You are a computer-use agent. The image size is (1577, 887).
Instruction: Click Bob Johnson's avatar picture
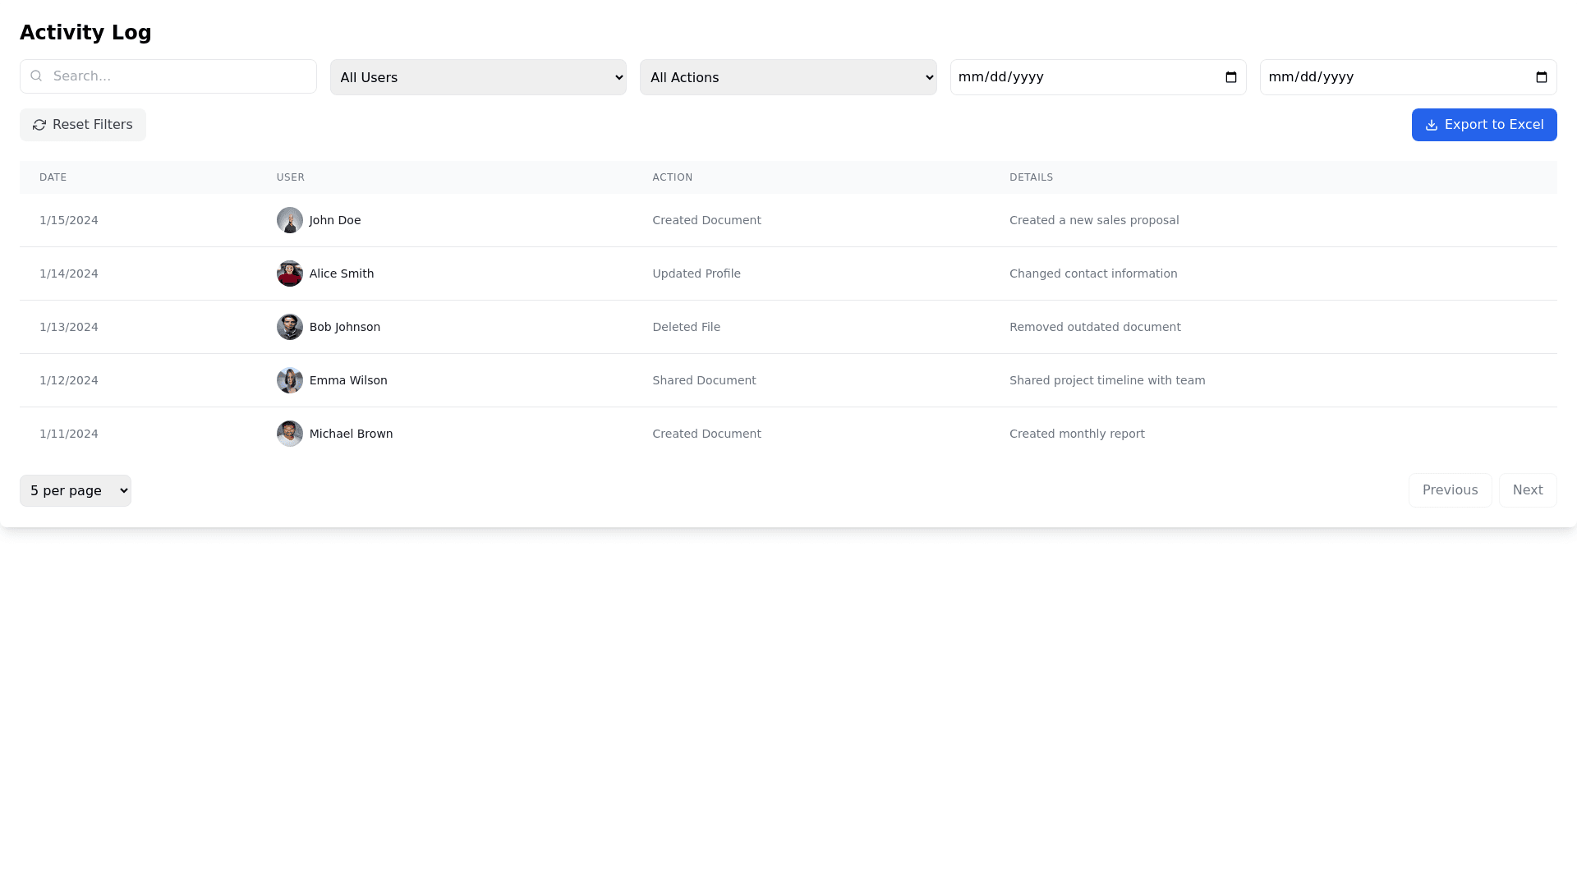289,327
